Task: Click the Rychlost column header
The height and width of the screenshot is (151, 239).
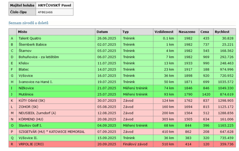Action: (x=222, y=32)
